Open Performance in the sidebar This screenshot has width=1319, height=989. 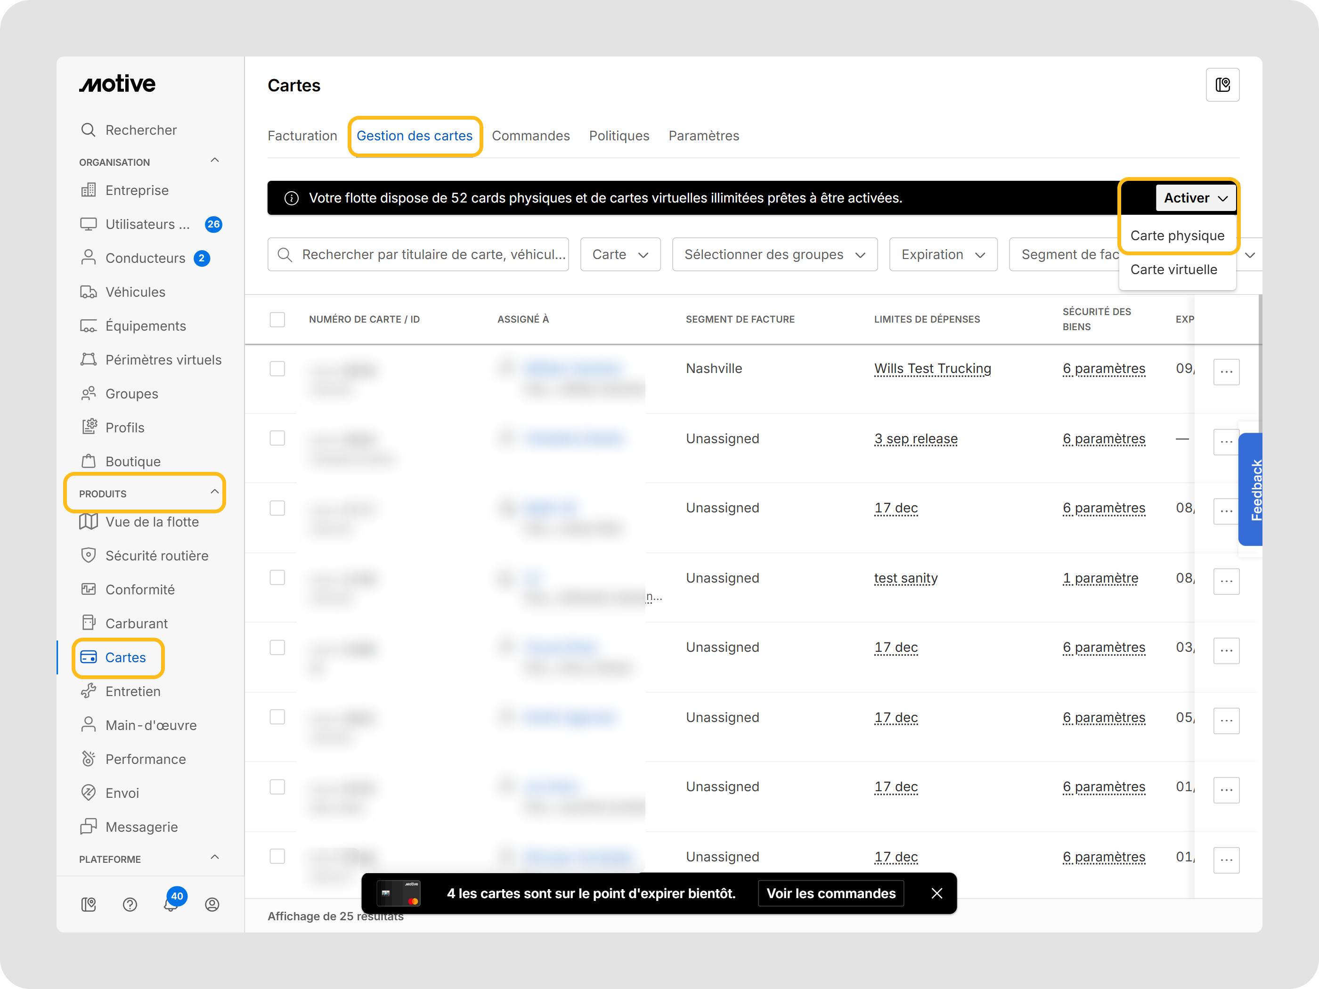[133, 760]
